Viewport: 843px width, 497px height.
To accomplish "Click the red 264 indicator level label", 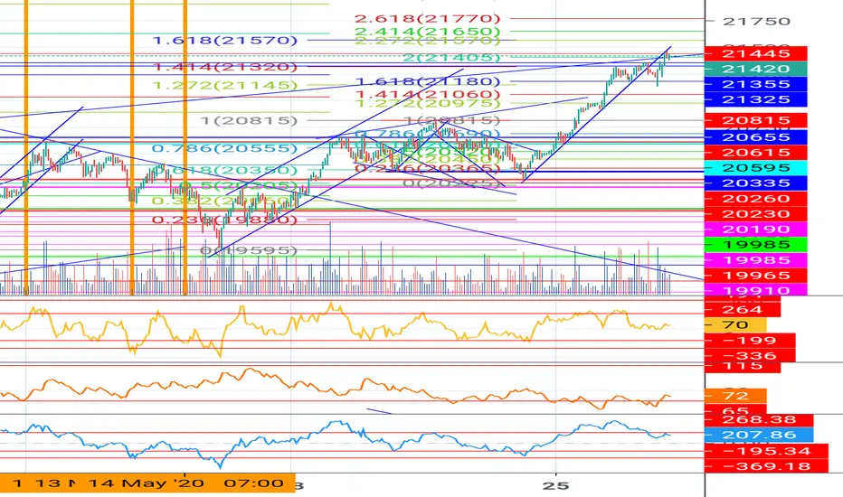I will (742, 309).
